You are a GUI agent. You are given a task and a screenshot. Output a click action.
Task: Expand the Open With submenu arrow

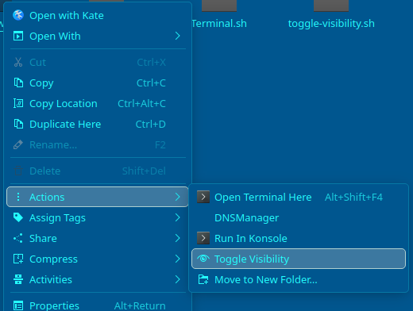point(178,36)
